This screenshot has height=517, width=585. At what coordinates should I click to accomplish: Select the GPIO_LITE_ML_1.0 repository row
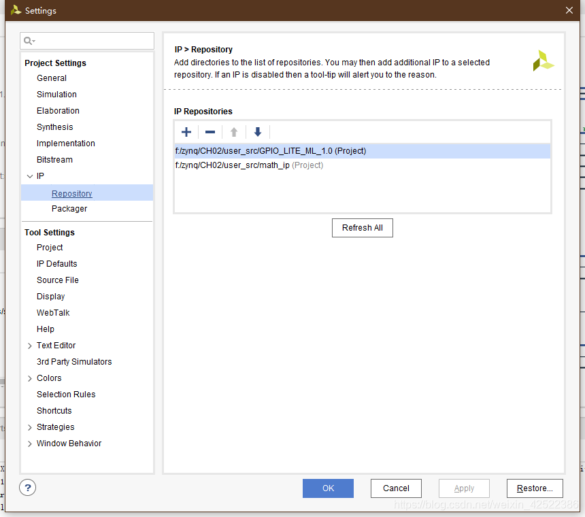(363, 151)
